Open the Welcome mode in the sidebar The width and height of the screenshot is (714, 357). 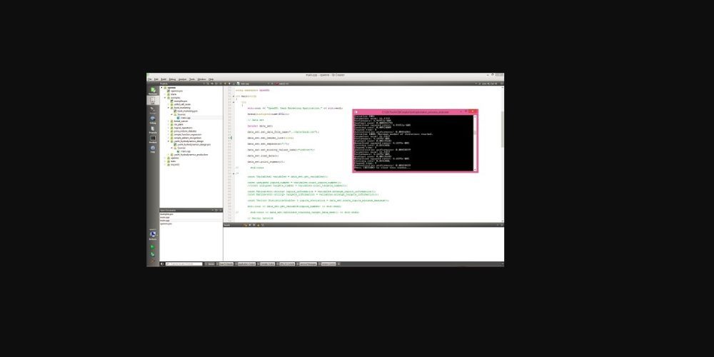153,91
